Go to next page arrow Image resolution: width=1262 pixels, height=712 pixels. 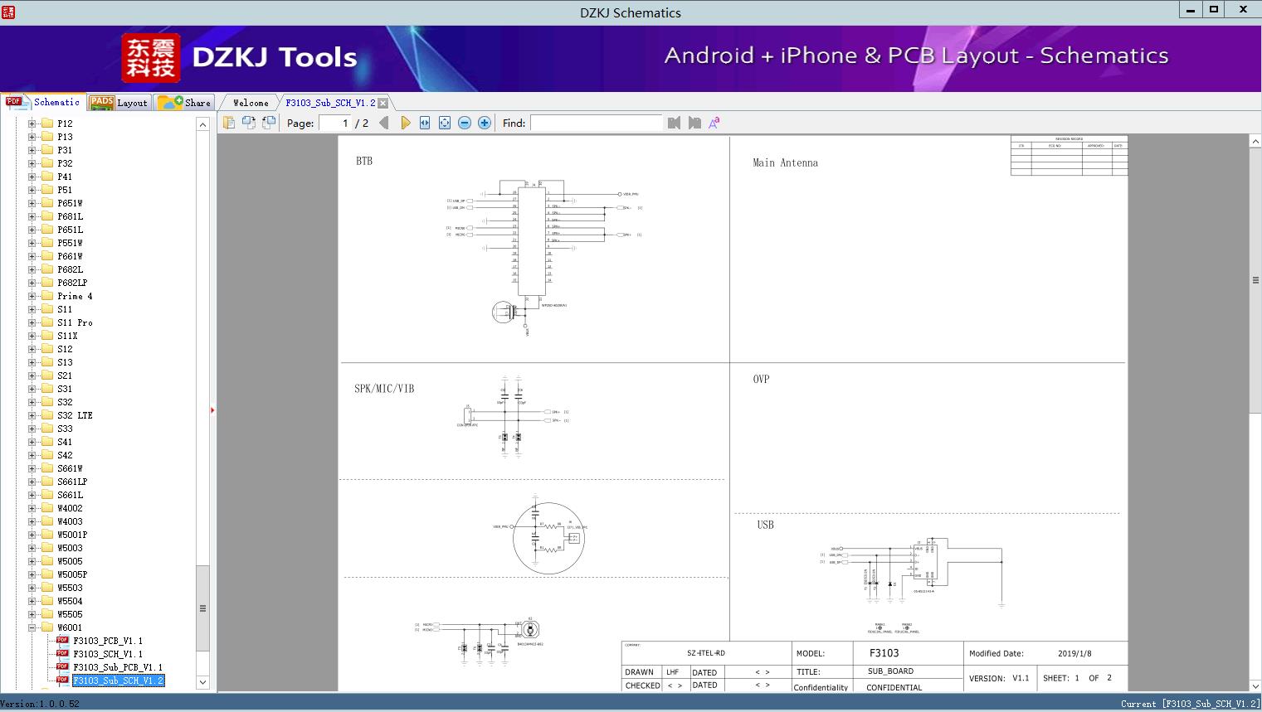coord(405,123)
